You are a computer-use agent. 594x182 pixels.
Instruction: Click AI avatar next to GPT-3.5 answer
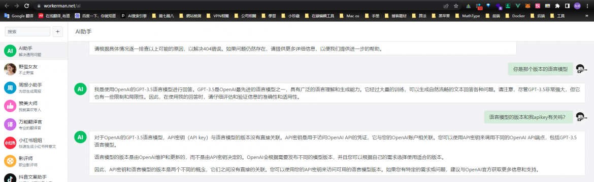[80, 89]
